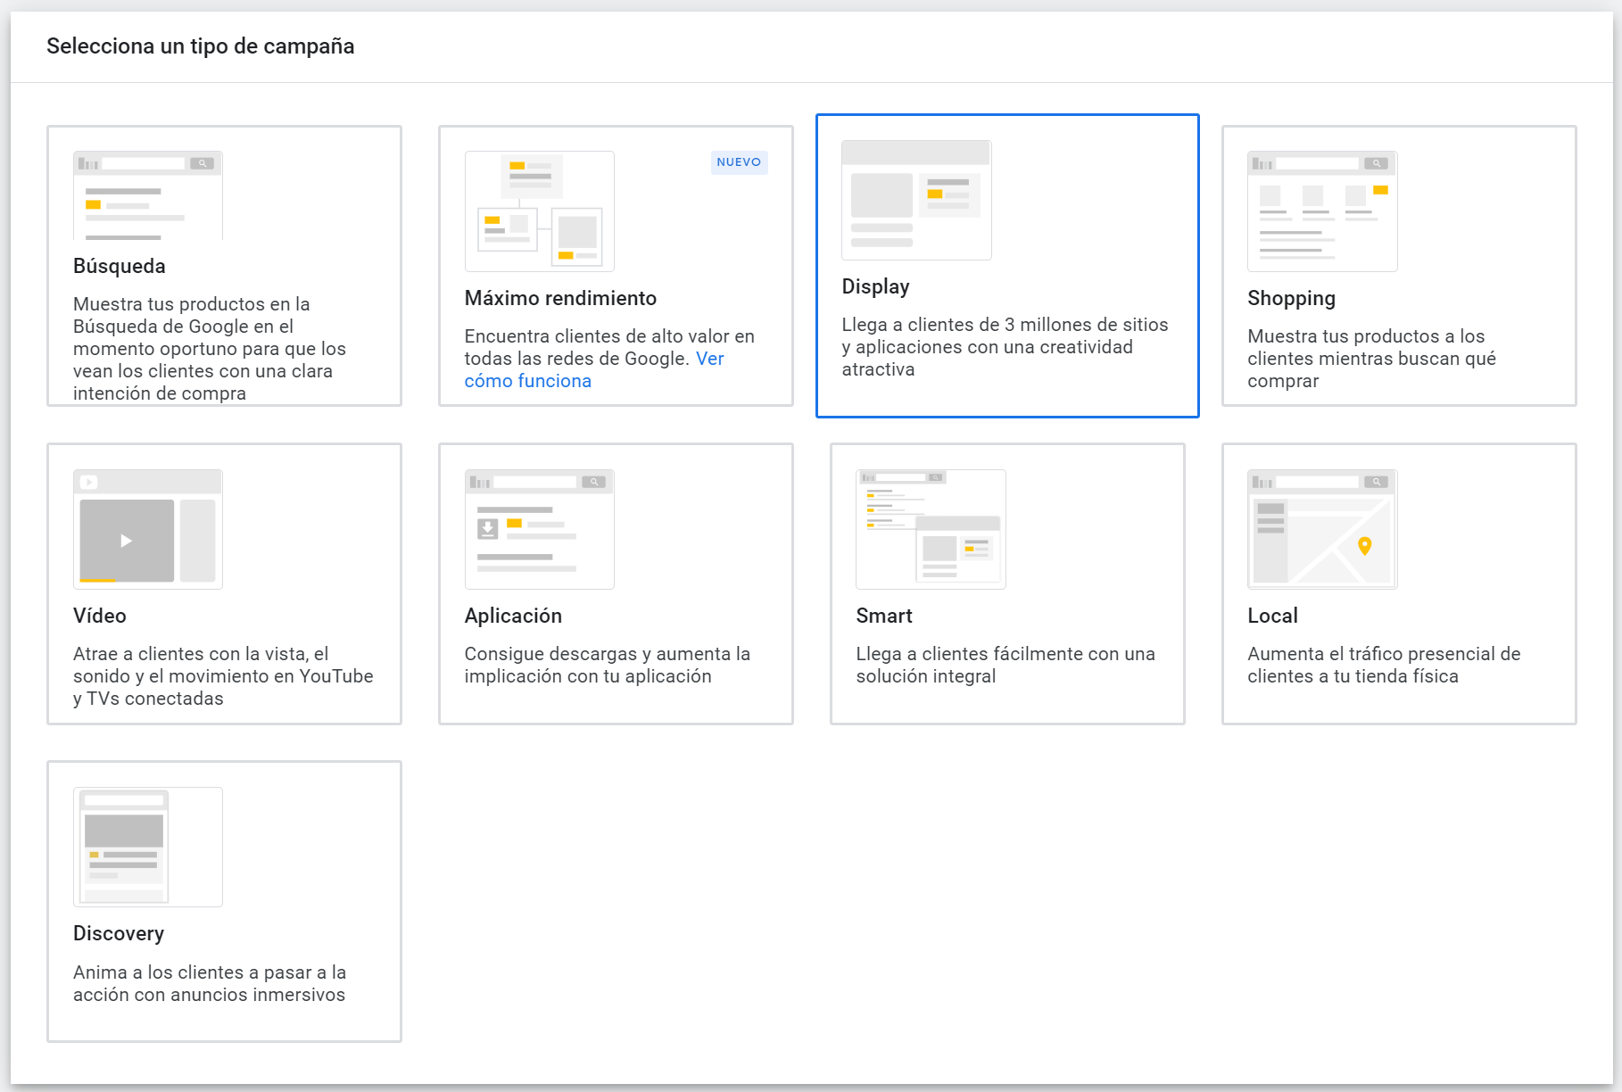The height and width of the screenshot is (1092, 1622).
Task: Click the Discovery campaign illustration icon
Action: 148,847
